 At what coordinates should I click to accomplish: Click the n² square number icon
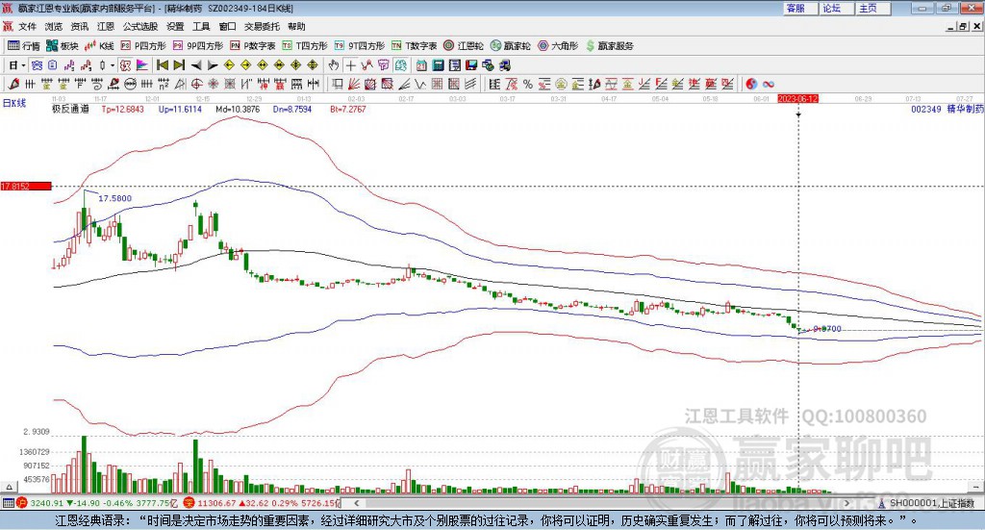(x=164, y=84)
